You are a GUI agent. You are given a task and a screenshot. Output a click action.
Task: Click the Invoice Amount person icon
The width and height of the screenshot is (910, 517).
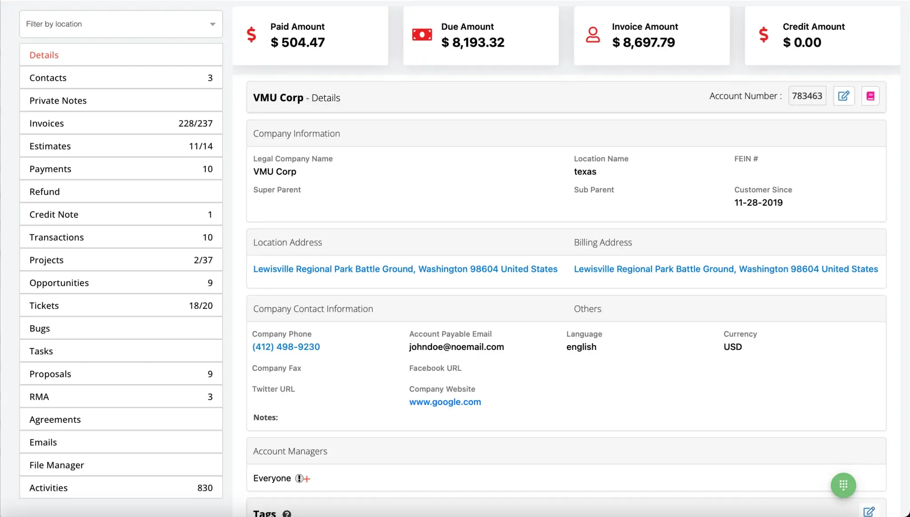(x=592, y=35)
